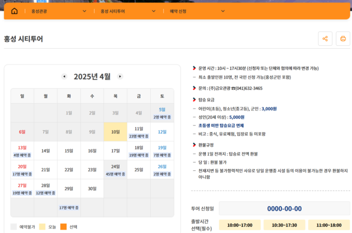The height and width of the screenshot is (233, 352).
Task: Go to previous month arrow
Action: coord(64,77)
